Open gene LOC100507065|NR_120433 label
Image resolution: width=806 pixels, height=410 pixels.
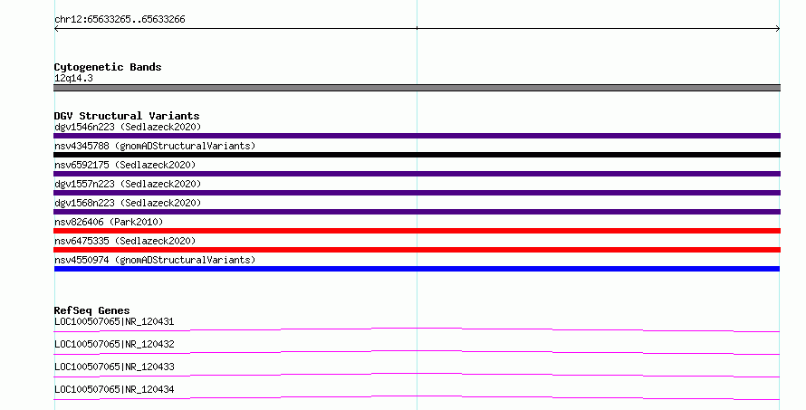[114, 367]
